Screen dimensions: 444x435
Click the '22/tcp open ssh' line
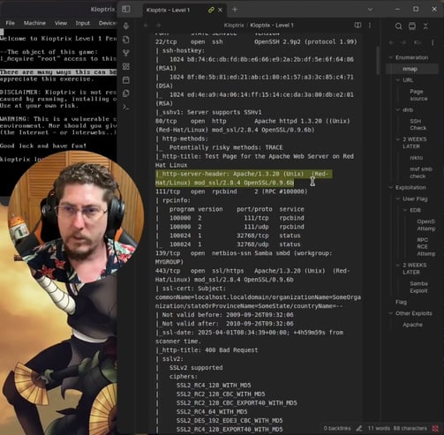pos(256,41)
